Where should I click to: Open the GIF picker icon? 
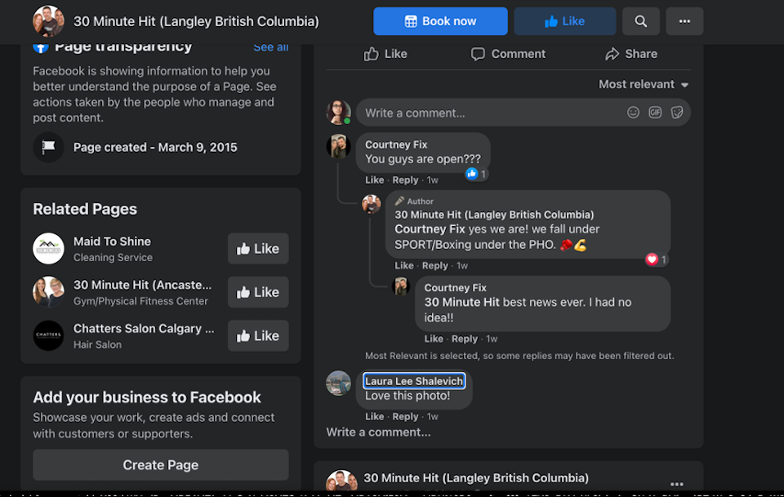tap(655, 113)
